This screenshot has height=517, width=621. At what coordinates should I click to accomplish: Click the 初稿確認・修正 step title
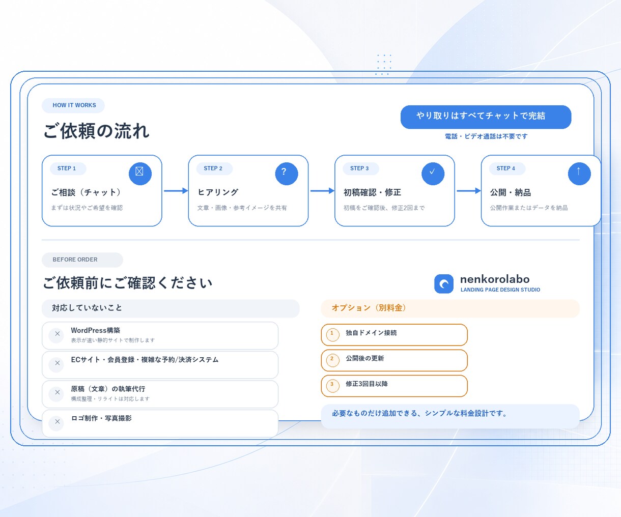point(373,192)
